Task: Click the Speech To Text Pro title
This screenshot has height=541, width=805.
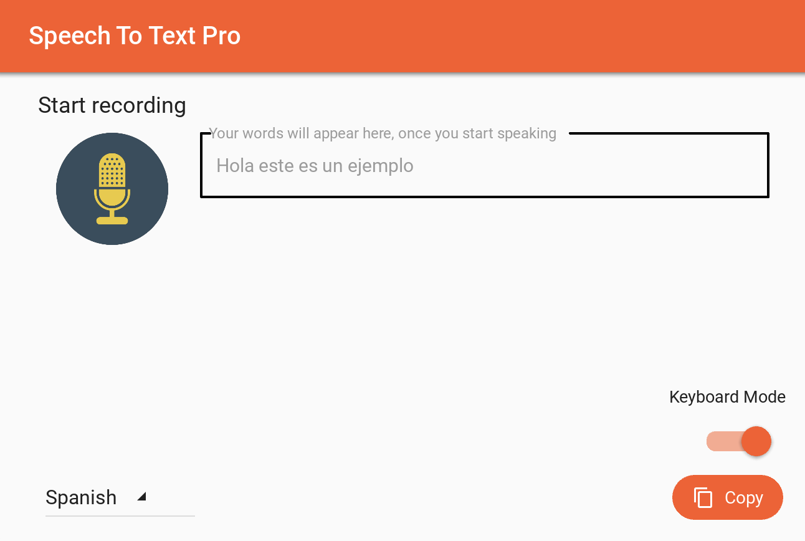Action: click(x=134, y=36)
